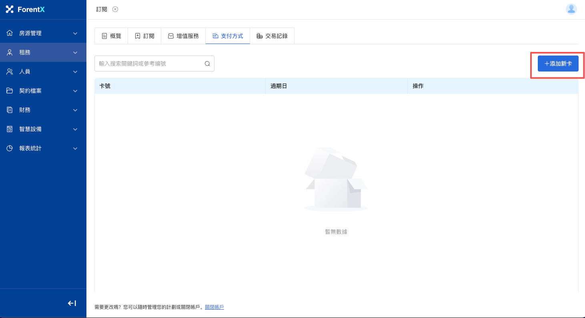The image size is (585, 318).
Task: Expand the 租務 menu chevron
Action: tap(75, 52)
